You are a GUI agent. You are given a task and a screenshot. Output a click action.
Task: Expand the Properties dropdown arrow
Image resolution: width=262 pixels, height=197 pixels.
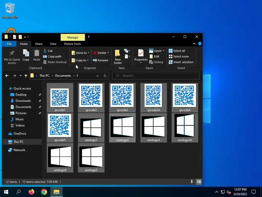(x=141, y=63)
